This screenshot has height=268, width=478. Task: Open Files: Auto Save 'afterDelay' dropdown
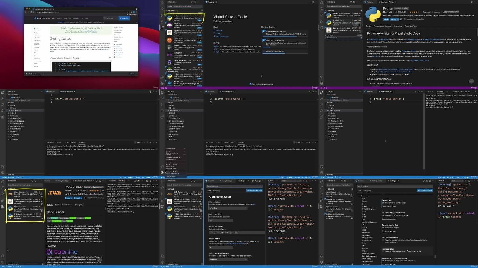click(x=228, y=208)
